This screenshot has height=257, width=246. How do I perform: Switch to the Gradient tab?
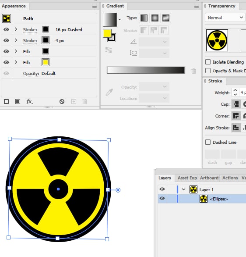tap(115, 6)
